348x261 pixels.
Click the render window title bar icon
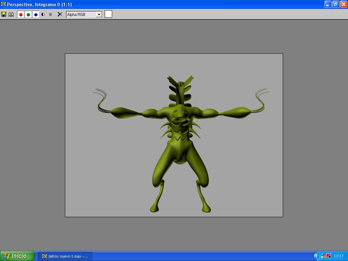(x=3, y=4)
